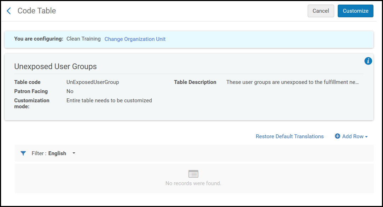Click the 'Entire table needs to be customized' text
The height and width of the screenshot is (207, 383).
[x=109, y=101]
